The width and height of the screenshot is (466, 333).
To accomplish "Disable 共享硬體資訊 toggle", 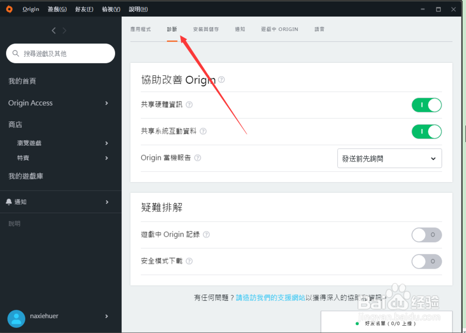I will (426, 105).
